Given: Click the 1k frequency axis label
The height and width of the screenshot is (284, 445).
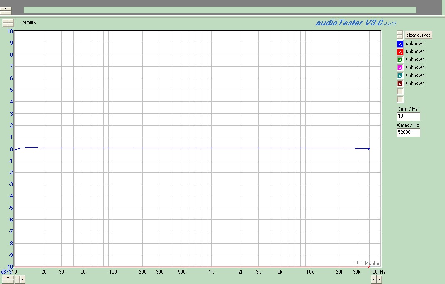Looking at the screenshot, I should [x=211, y=272].
